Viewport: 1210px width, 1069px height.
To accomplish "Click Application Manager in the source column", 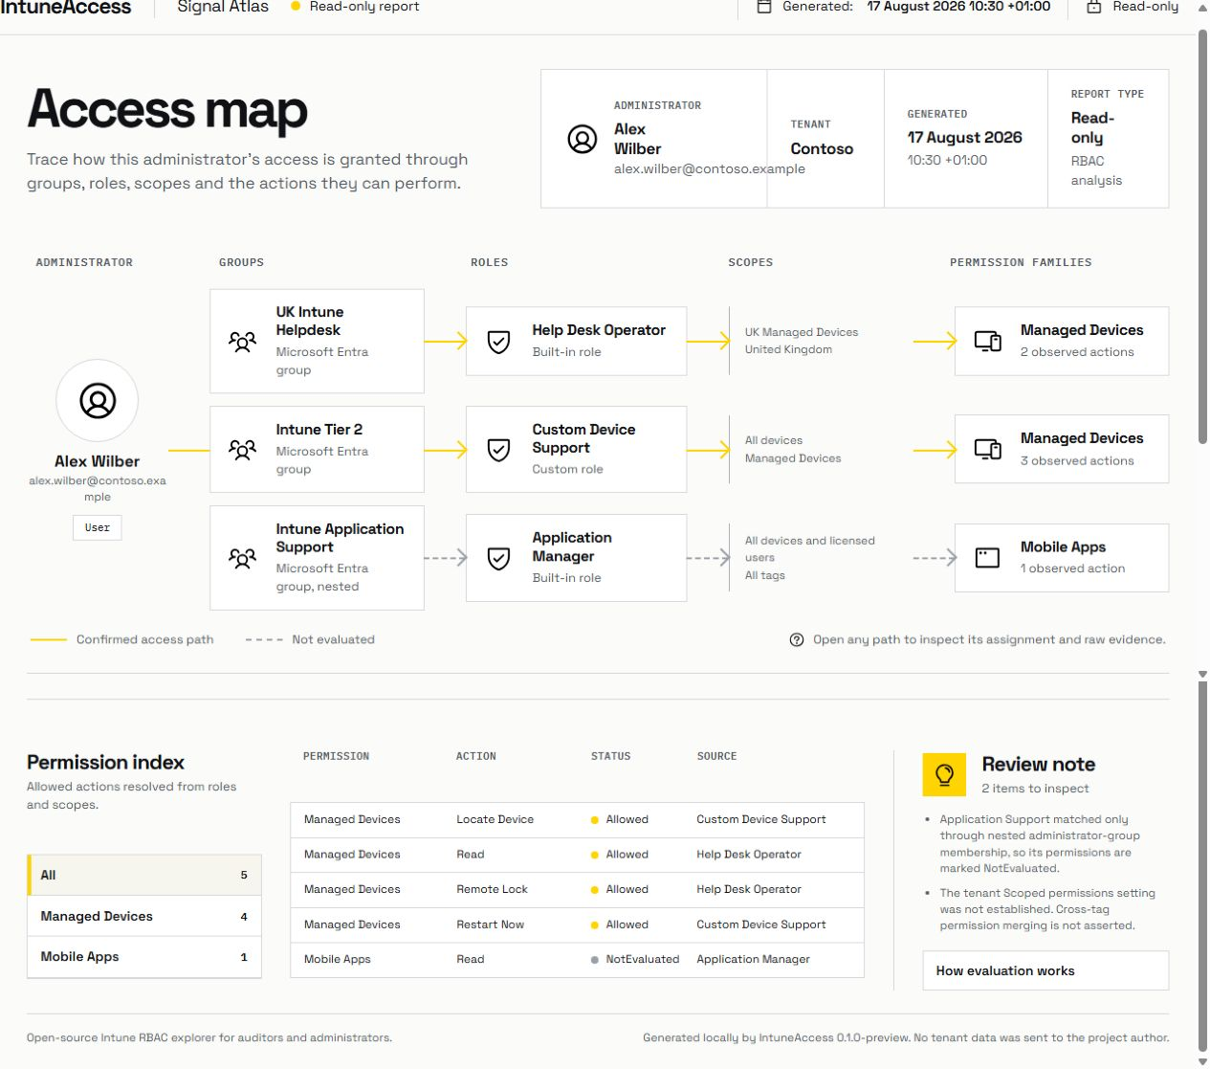I will [x=753, y=959].
